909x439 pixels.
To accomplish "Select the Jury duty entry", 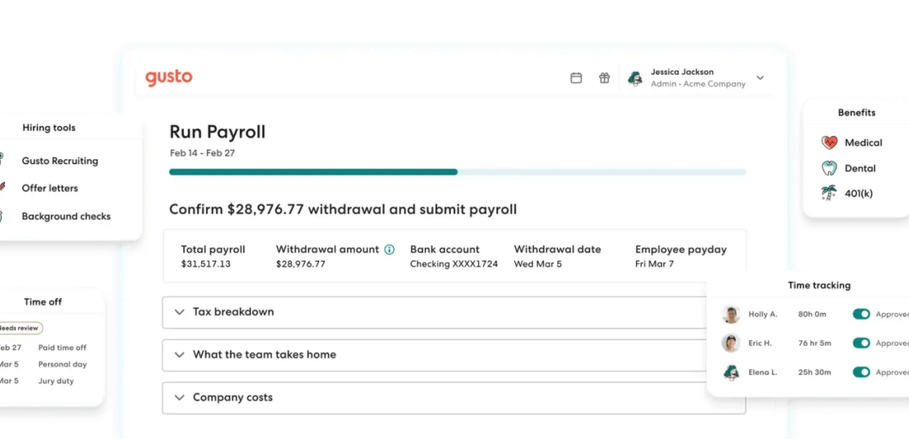I will point(56,381).
